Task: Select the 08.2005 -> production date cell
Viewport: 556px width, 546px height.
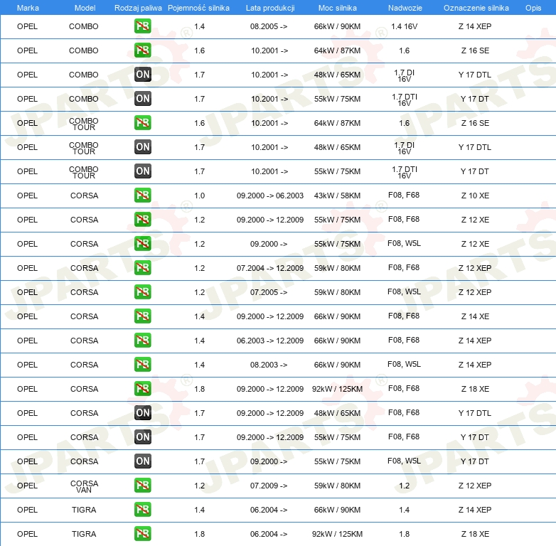Action: 269,26
